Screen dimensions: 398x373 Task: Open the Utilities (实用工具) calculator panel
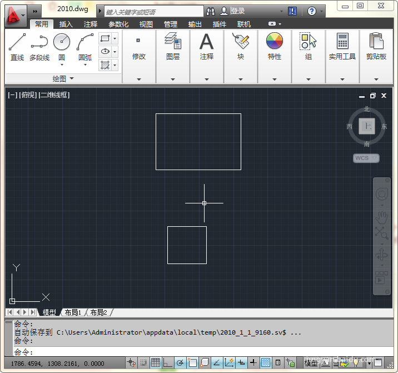[342, 56]
